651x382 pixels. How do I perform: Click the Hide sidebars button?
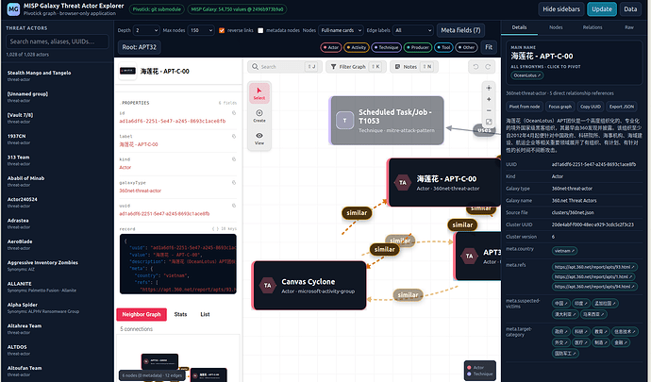561,9
